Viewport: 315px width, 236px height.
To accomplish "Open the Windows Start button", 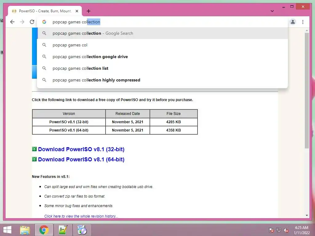I will (7, 230).
